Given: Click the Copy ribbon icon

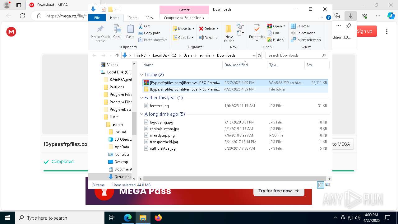Looking at the screenshot, I should [117, 31].
